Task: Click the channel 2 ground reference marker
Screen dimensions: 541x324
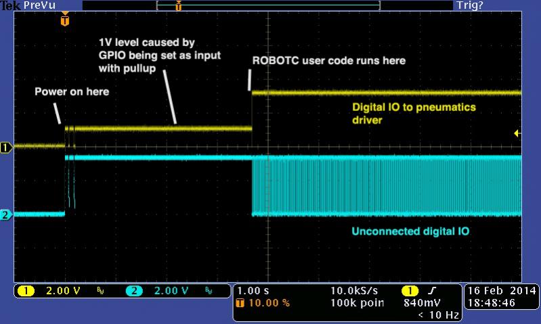Action: point(5,214)
